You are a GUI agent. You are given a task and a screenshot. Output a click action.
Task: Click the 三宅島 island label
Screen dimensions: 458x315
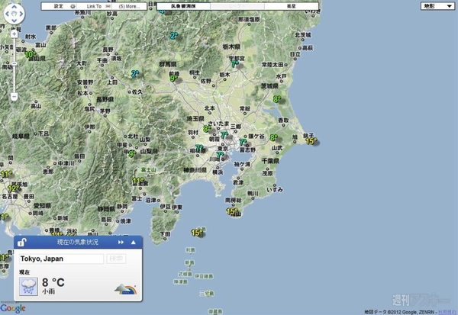tap(207, 293)
